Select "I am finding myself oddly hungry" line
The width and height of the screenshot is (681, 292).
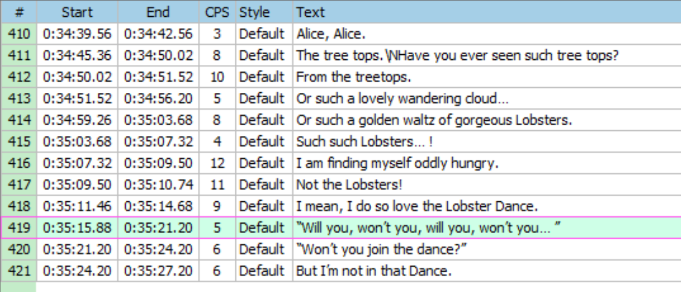398,163
